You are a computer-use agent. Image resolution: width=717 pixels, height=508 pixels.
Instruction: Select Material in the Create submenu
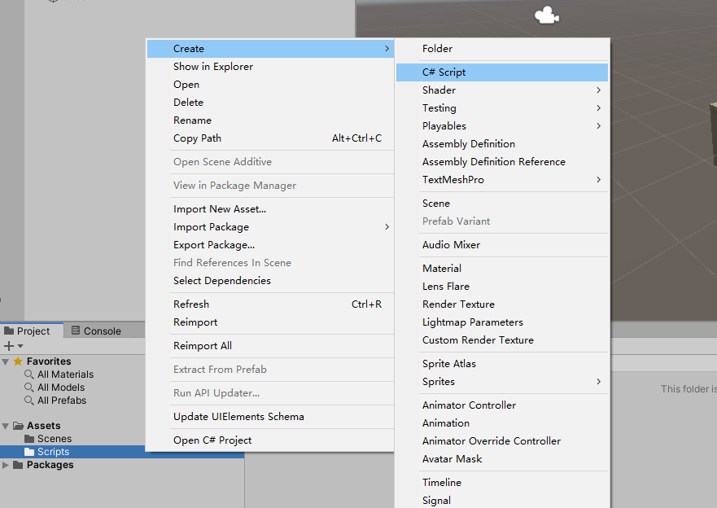(442, 269)
